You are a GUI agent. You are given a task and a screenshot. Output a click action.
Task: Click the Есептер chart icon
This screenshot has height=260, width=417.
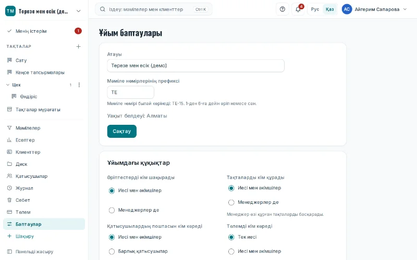pyautogui.click(x=9, y=140)
